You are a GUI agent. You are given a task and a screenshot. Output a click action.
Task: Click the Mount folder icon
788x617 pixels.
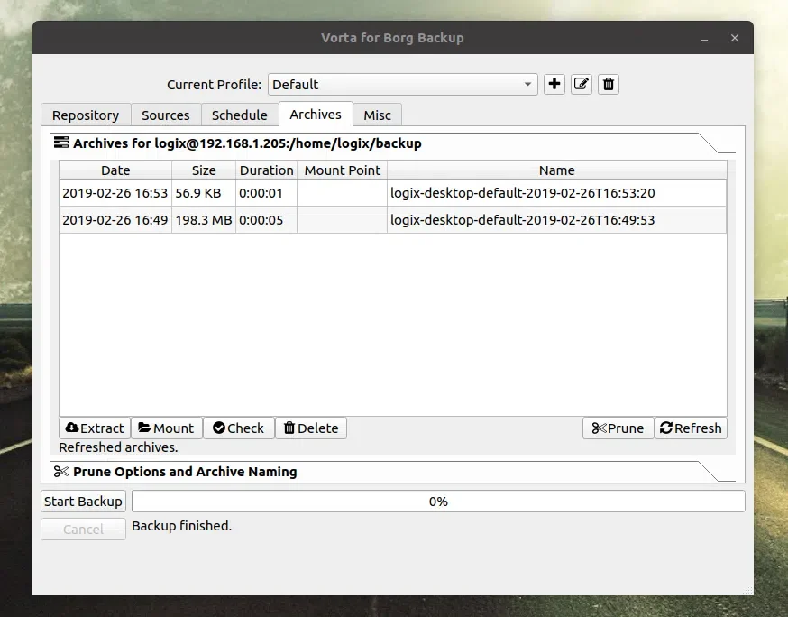(147, 428)
